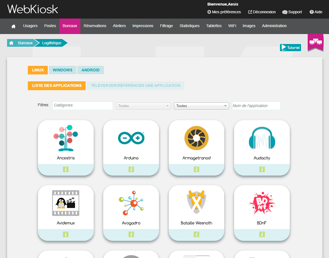329x258 pixels.
Task: Click the pink network computers bookmark icon
Action: tap(315, 42)
